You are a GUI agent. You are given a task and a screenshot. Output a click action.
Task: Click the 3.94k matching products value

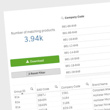tap(34, 39)
